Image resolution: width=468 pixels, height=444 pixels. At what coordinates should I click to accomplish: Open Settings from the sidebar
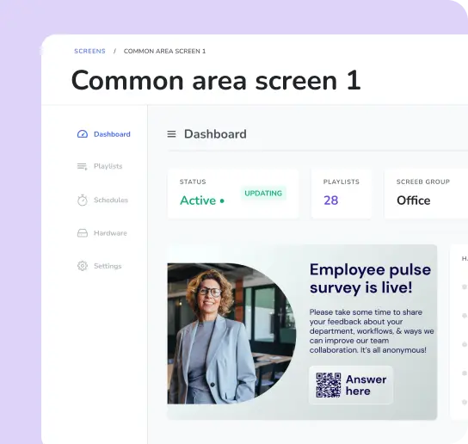point(100,266)
